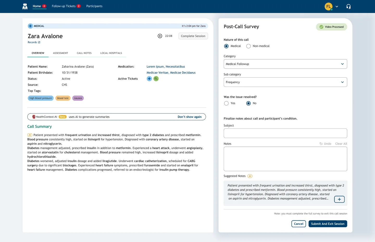Switch to the Call Notes tab

84,53
